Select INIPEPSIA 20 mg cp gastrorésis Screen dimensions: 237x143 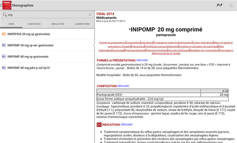click(47, 34)
